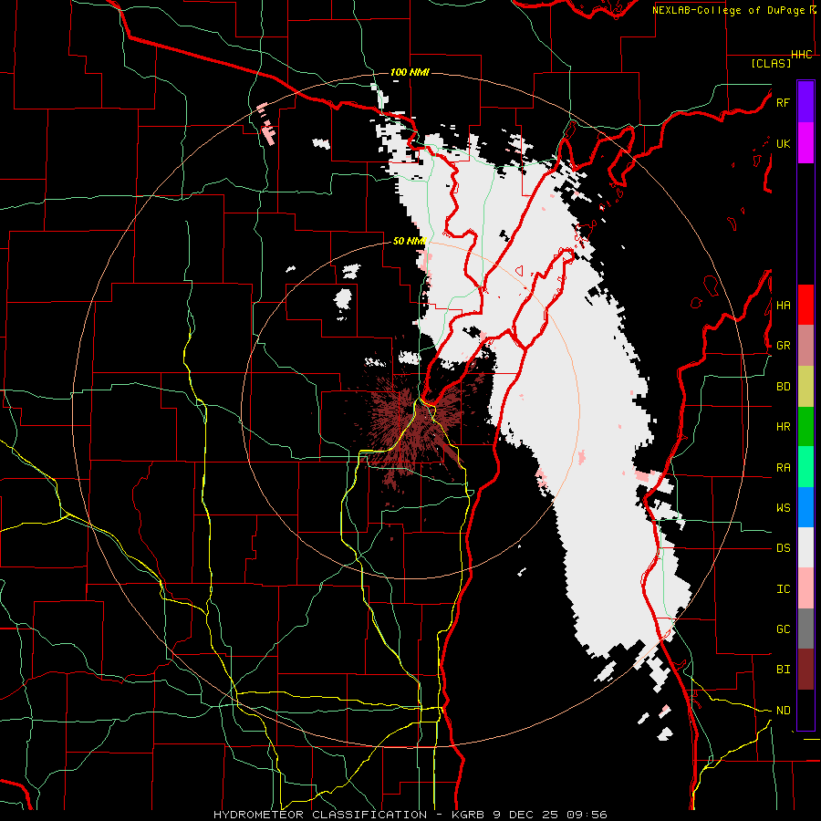This screenshot has width=821, height=821.
Task: Click the DS legend label
Action: [x=783, y=548]
